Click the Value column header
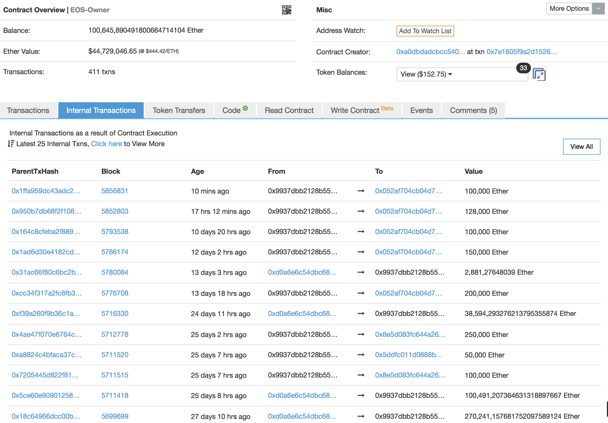 pos(473,171)
